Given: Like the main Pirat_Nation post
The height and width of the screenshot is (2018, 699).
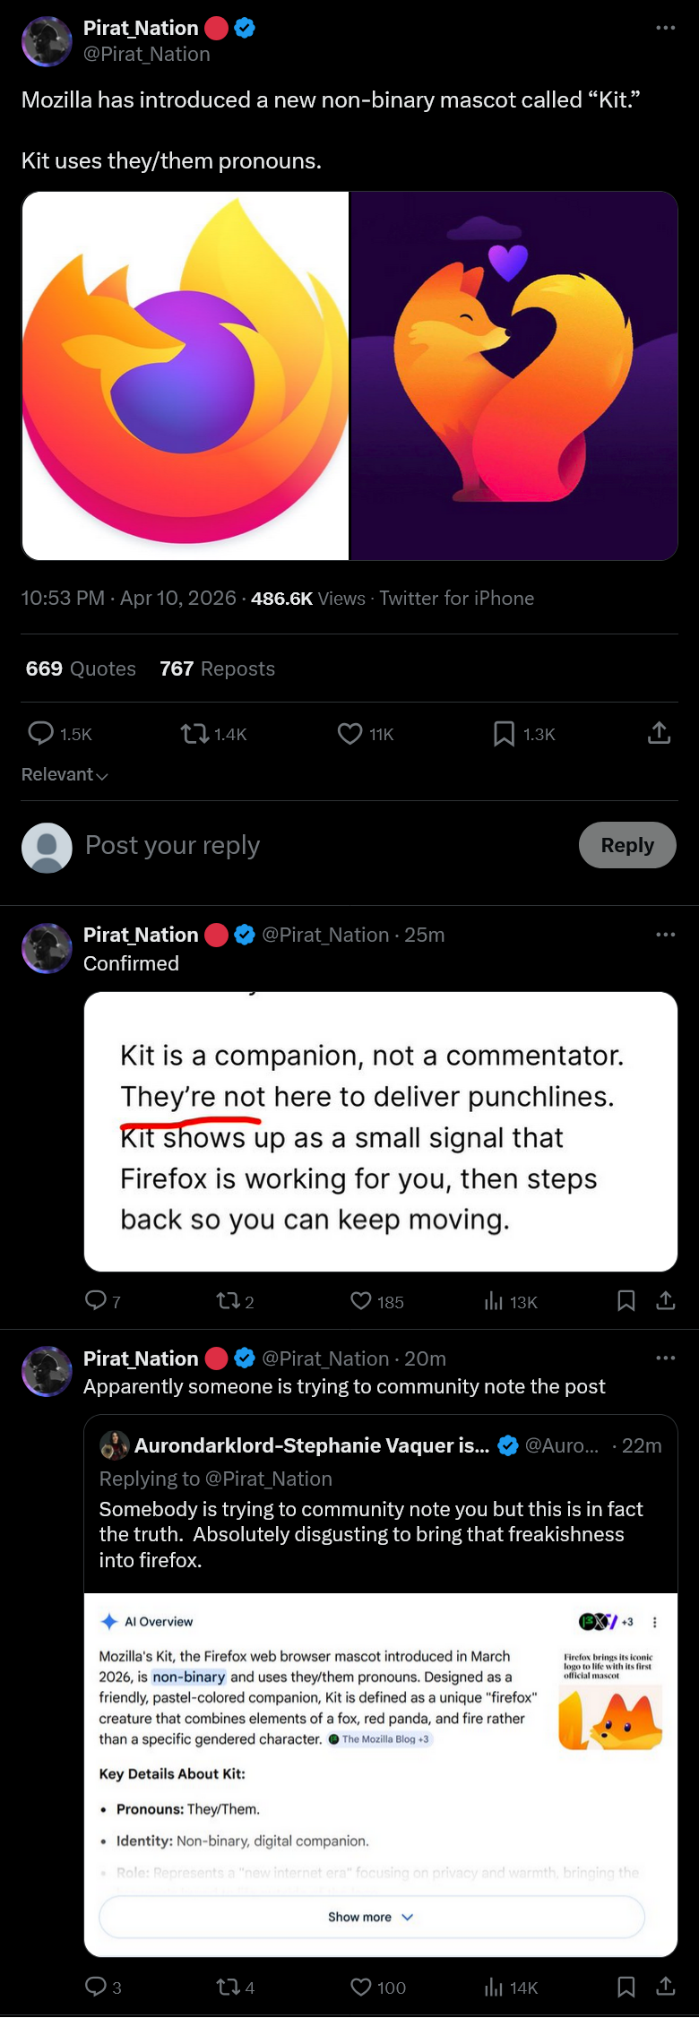Looking at the screenshot, I should [350, 734].
